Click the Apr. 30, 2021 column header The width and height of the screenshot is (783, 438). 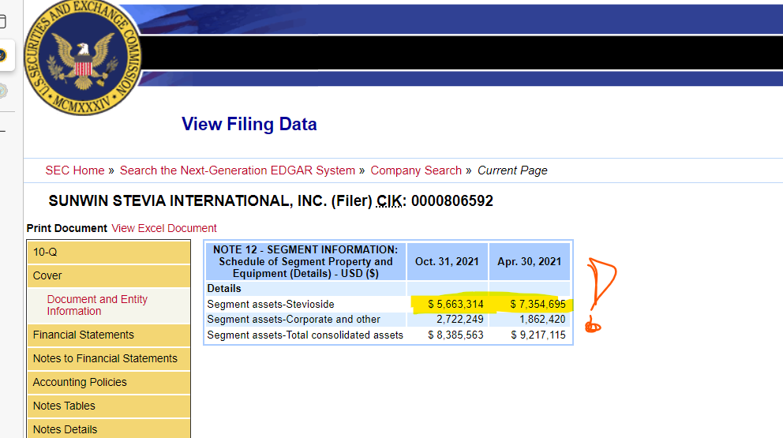click(530, 262)
